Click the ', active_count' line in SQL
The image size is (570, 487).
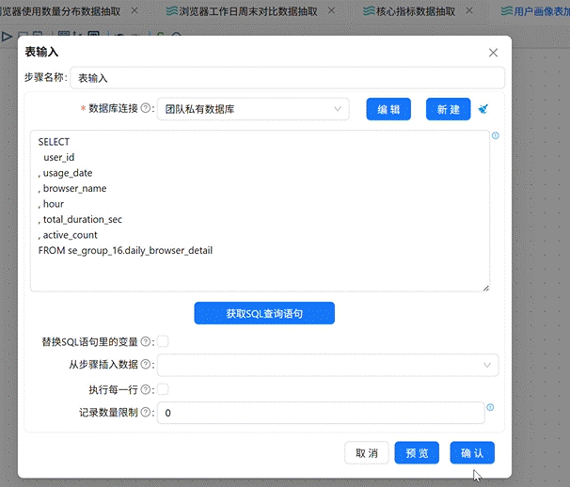click(68, 235)
